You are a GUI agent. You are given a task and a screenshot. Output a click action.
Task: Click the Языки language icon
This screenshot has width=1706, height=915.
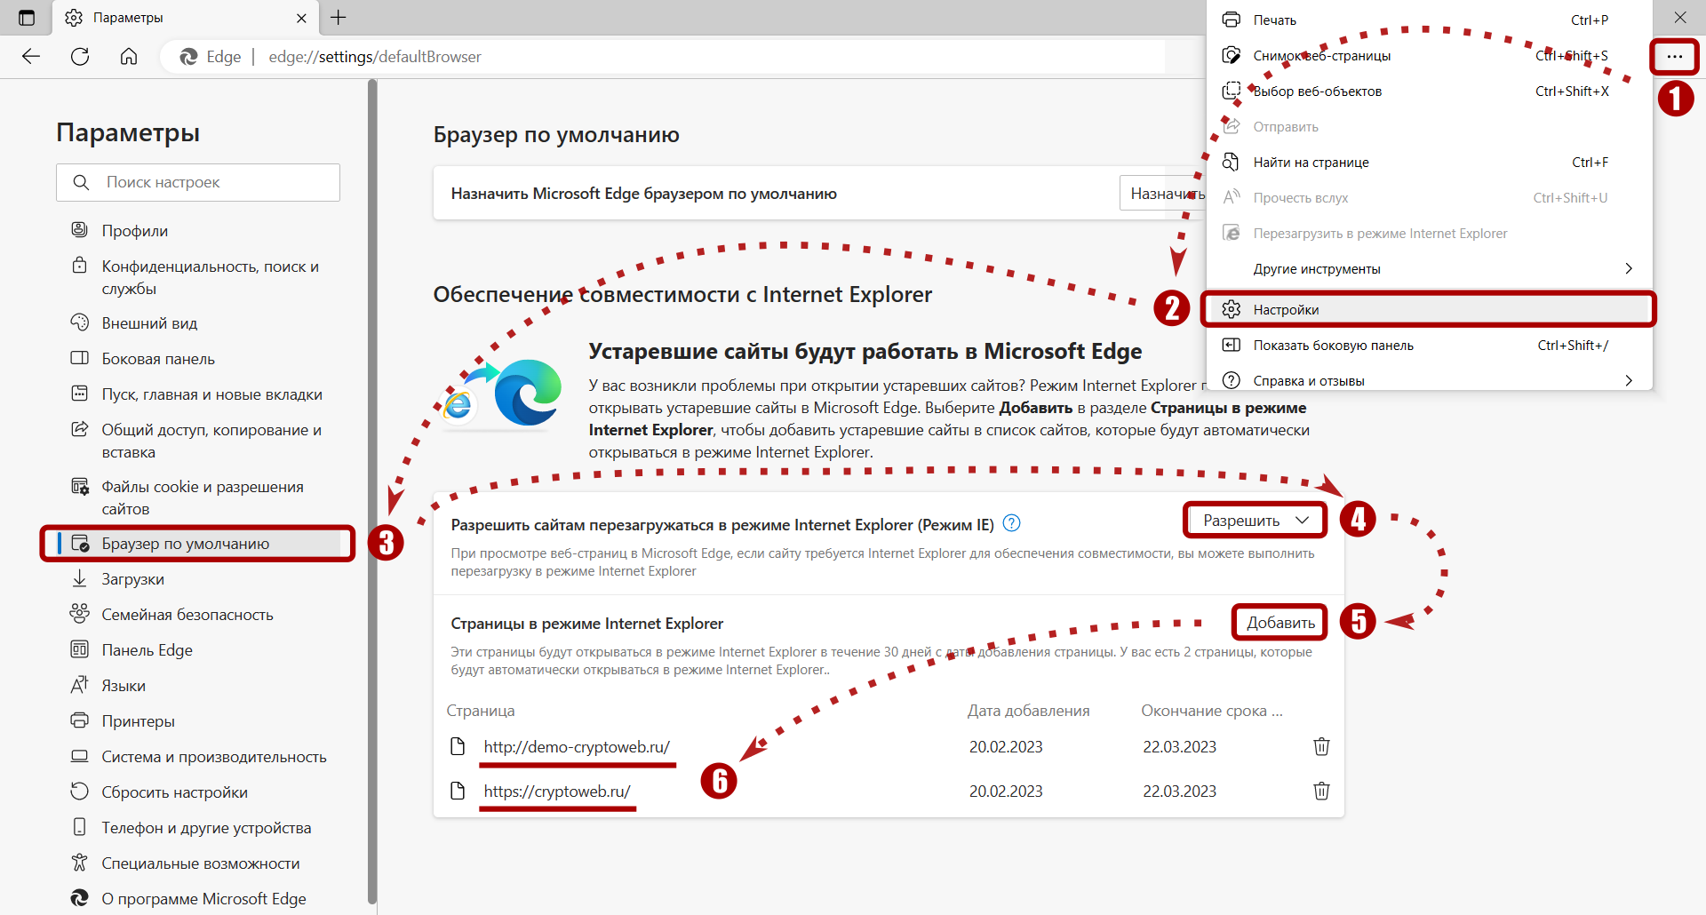coord(80,685)
